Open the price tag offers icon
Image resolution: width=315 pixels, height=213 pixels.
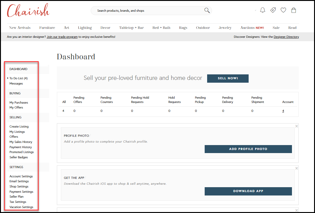tap(273, 10)
